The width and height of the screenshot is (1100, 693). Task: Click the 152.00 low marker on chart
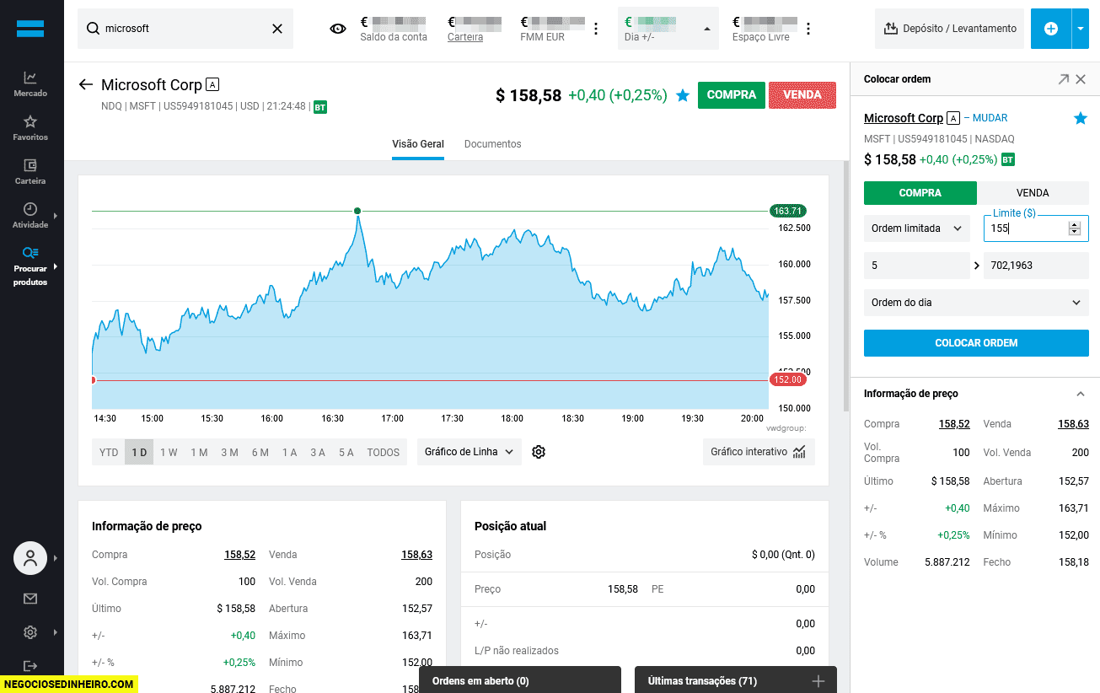pyautogui.click(x=787, y=380)
